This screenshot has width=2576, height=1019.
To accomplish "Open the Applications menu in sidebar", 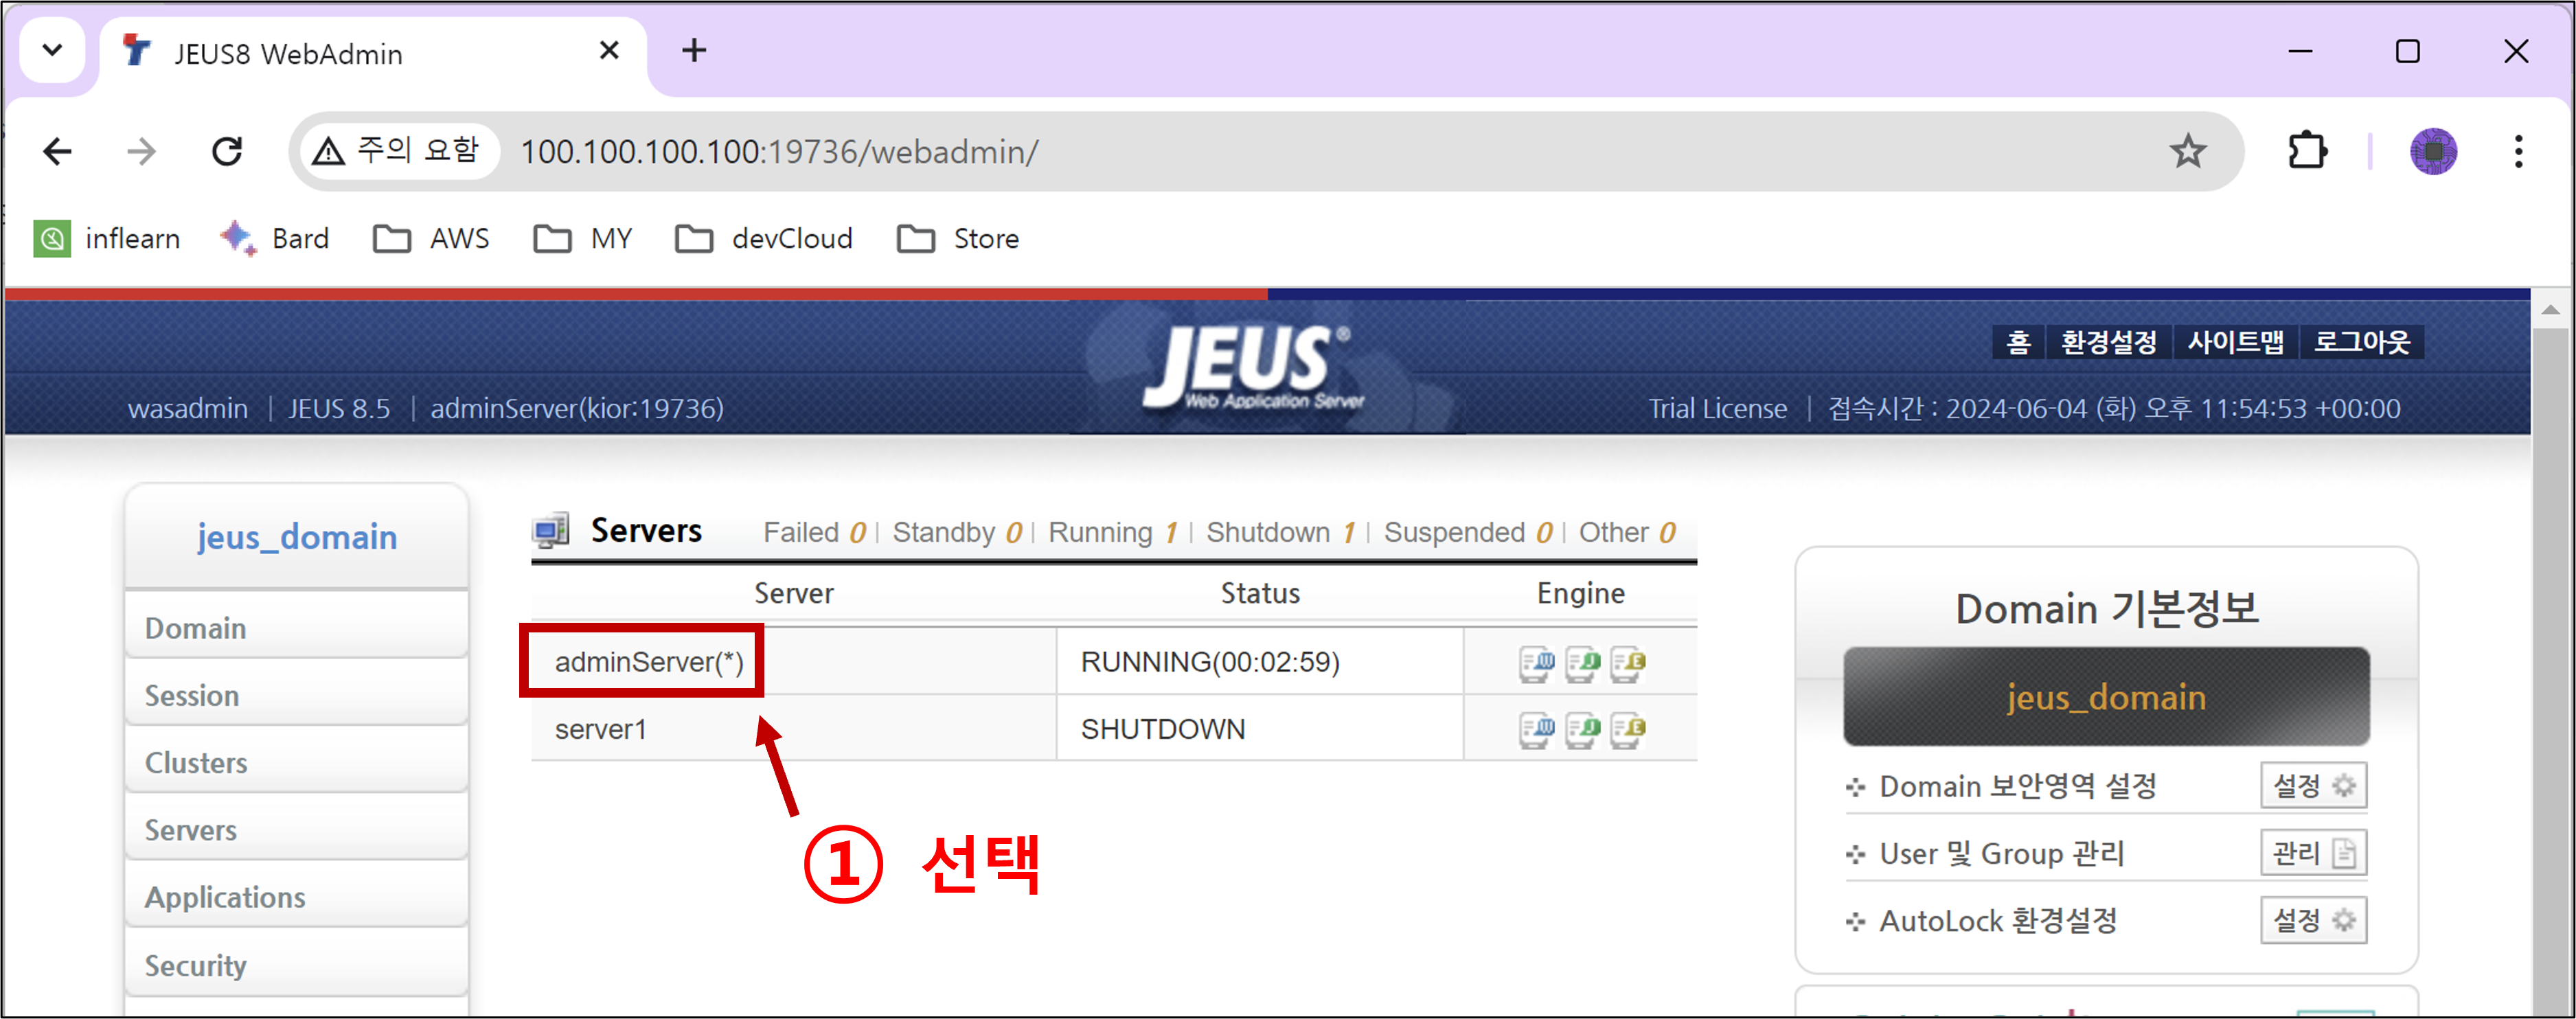I will click(x=225, y=897).
